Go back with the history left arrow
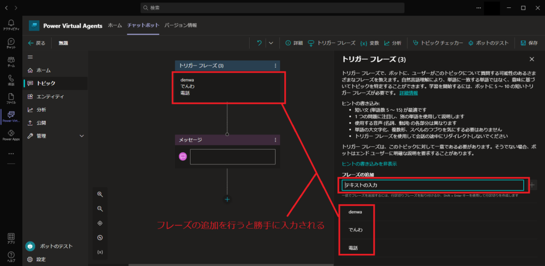Viewport: 545px width, 266px height. point(6,7)
